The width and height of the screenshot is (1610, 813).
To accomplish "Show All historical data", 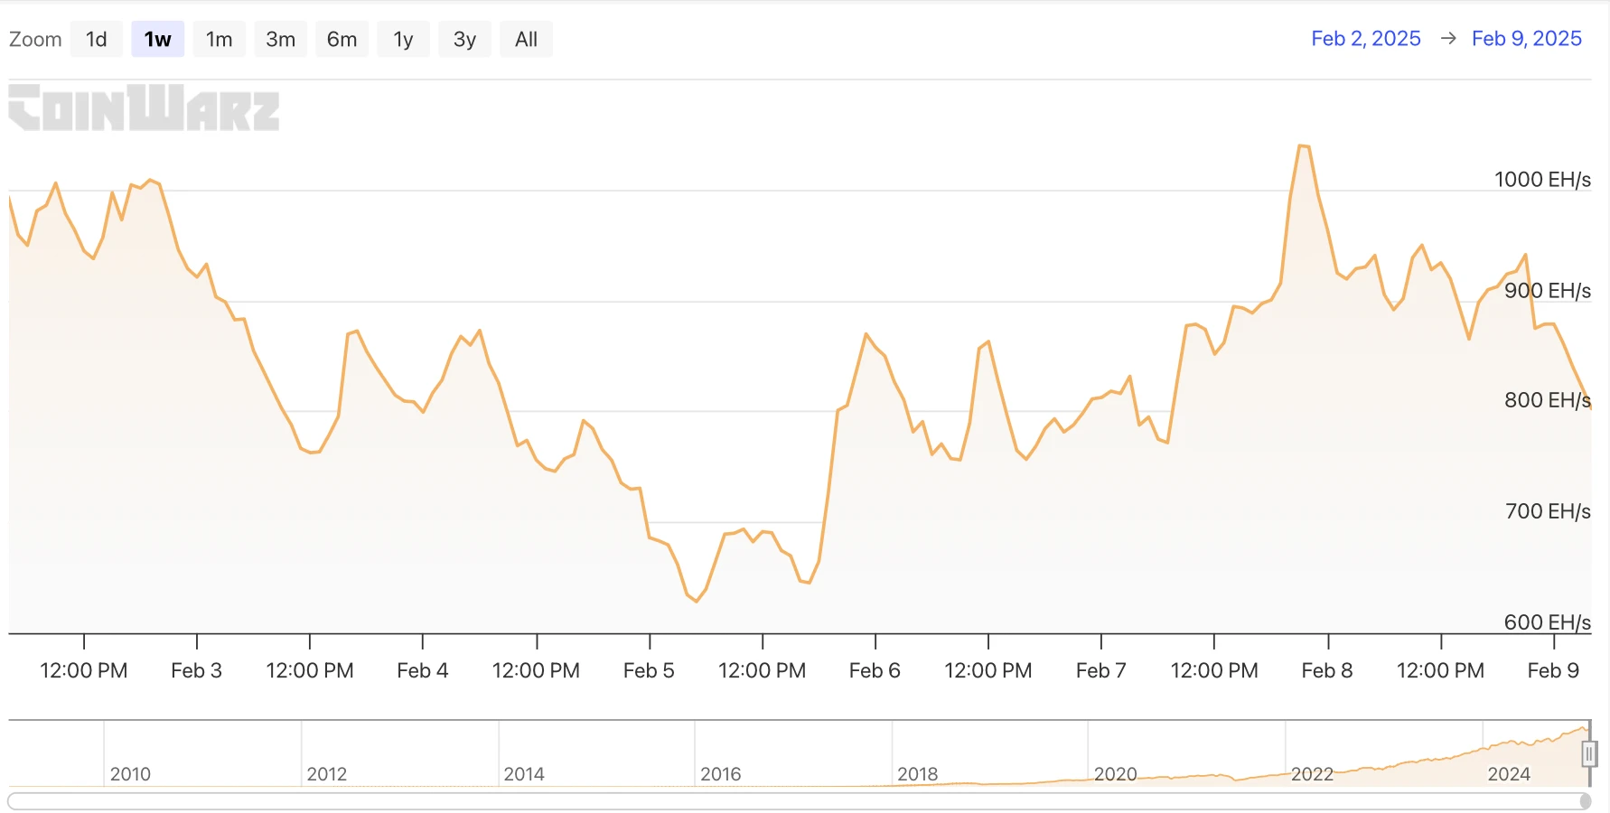I will 527,39.
